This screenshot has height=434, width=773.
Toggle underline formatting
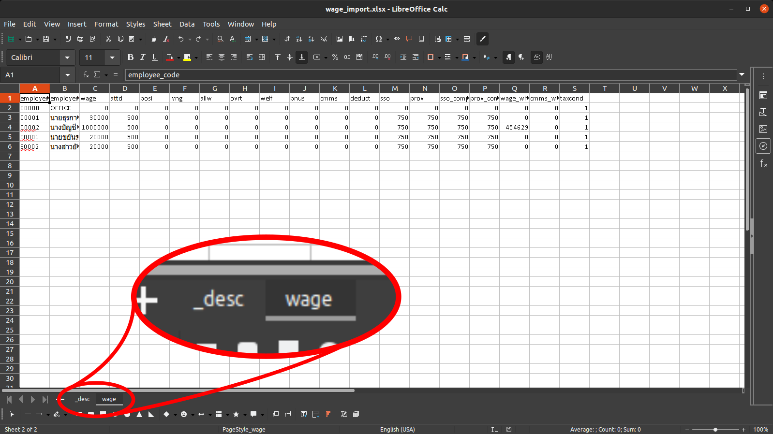point(155,57)
